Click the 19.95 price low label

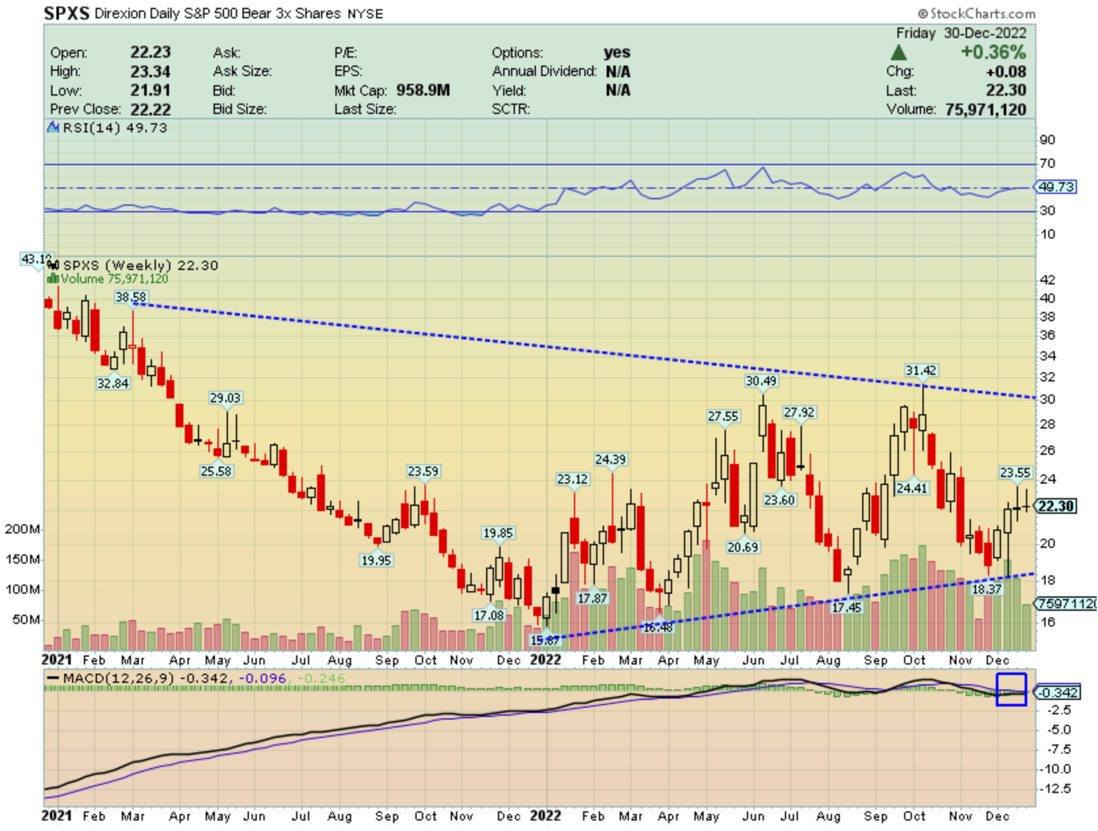(376, 560)
